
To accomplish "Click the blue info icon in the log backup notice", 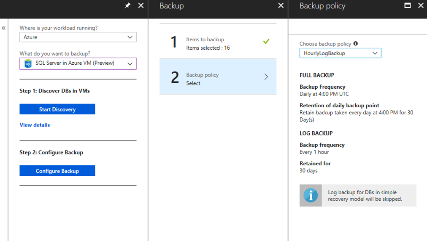I will tap(311, 196).
